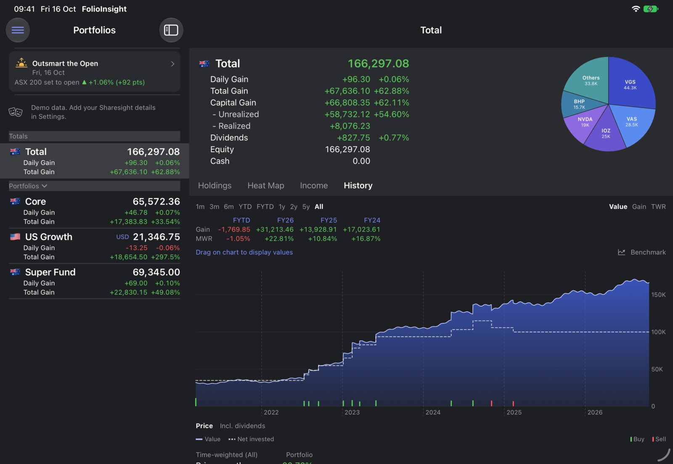Select the Price option below chart
This screenshot has width=673, height=464.
(x=204, y=426)
